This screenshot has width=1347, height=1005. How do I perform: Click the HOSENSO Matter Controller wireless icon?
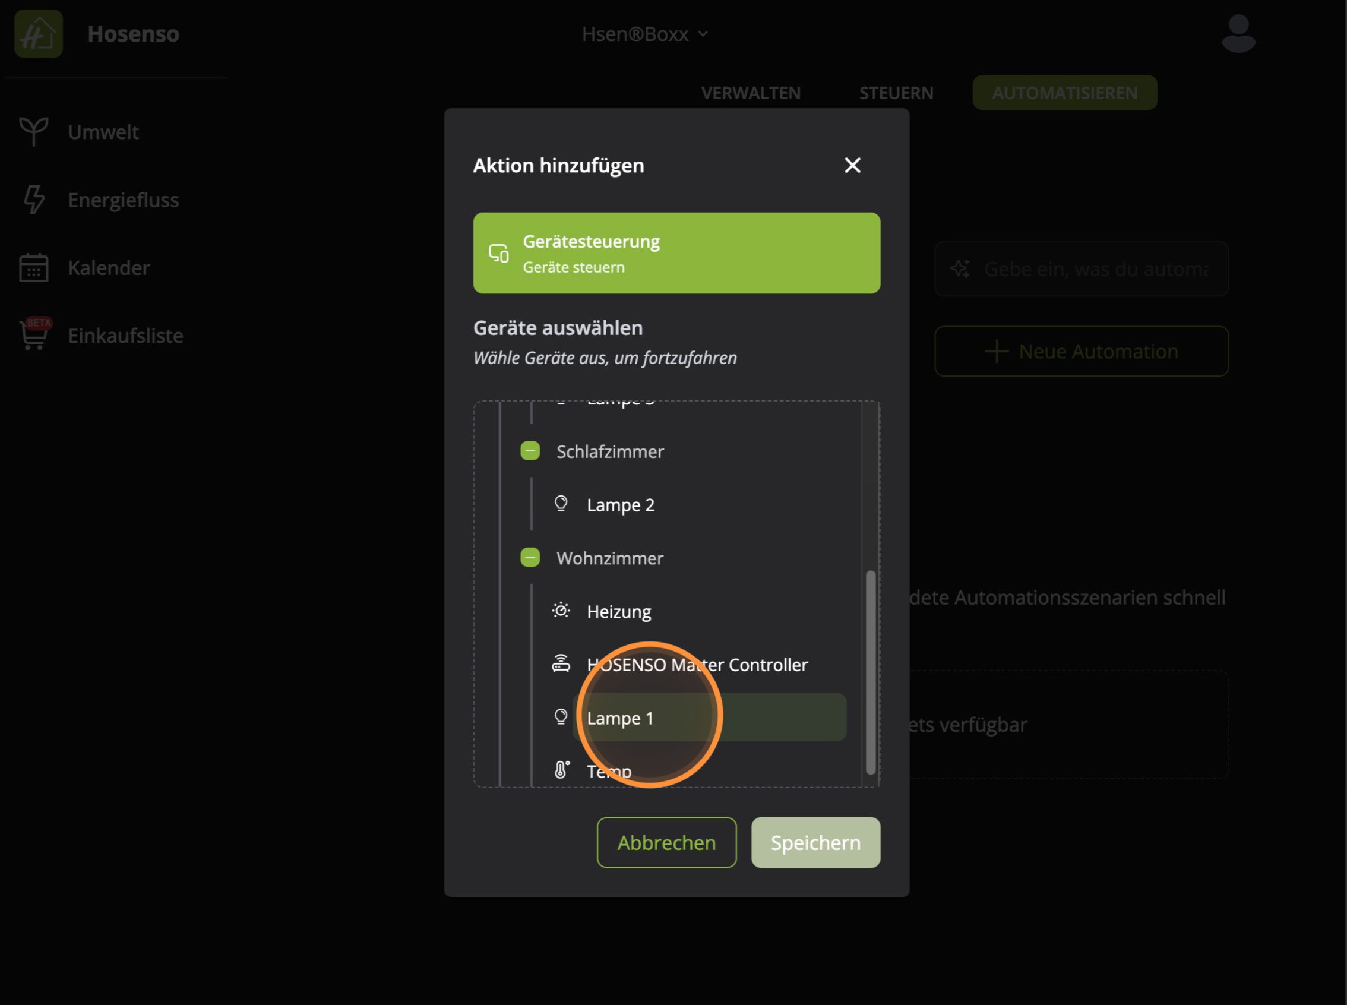click(x=561, y=663)
